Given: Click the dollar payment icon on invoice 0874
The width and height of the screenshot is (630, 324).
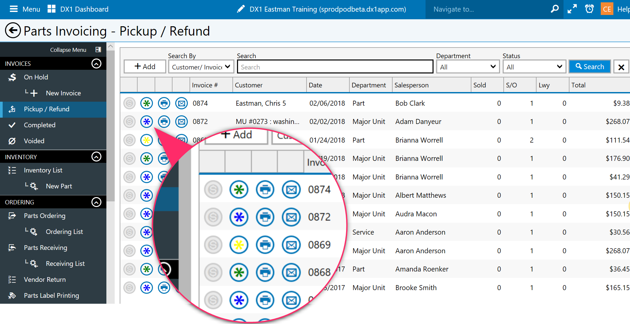Looking at the screenshot, I should tap(129, 103).
